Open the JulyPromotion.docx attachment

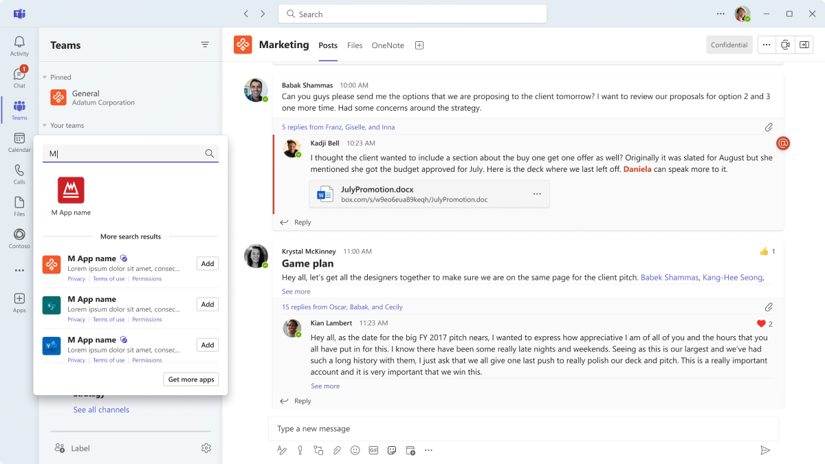(x=430, y=194)
